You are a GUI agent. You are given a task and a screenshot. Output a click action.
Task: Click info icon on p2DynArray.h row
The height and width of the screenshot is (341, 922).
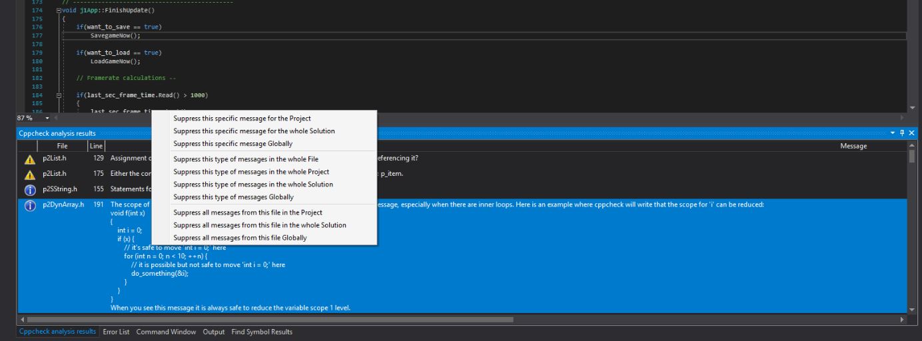tap(29, 205)
